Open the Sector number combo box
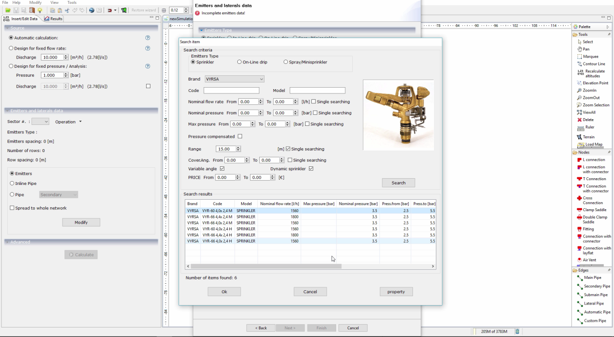Image resolution: width=614 pixels, height=337 pixels. pos(40,122)
